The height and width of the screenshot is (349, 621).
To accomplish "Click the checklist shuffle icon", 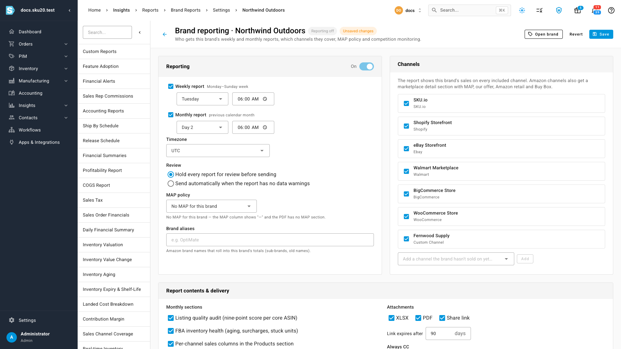I will pos(539,10).
